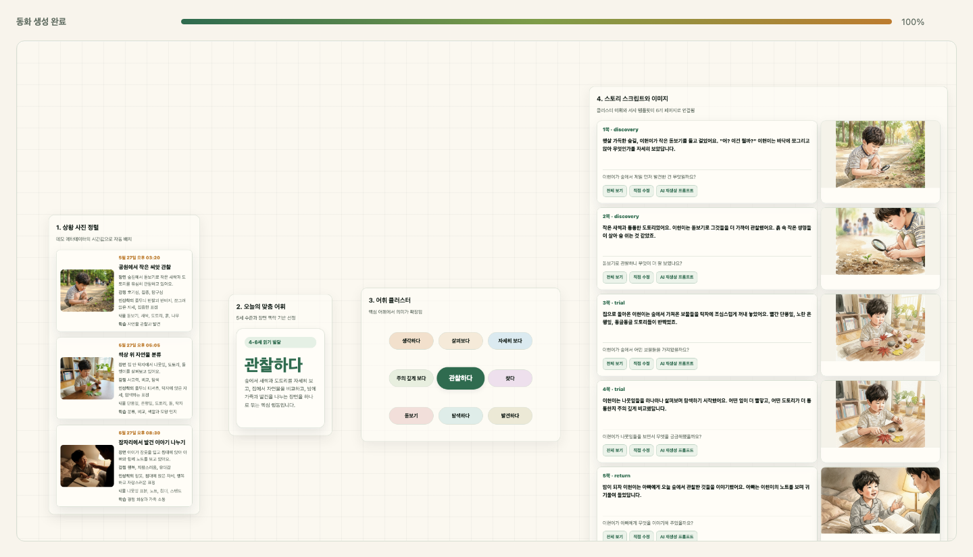Open the desk nature sorting photo
The height and width of the screenshot is (557, 973).
87,378
